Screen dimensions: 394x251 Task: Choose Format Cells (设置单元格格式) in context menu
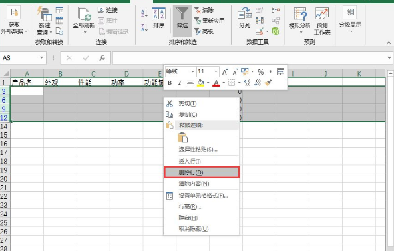202,196
